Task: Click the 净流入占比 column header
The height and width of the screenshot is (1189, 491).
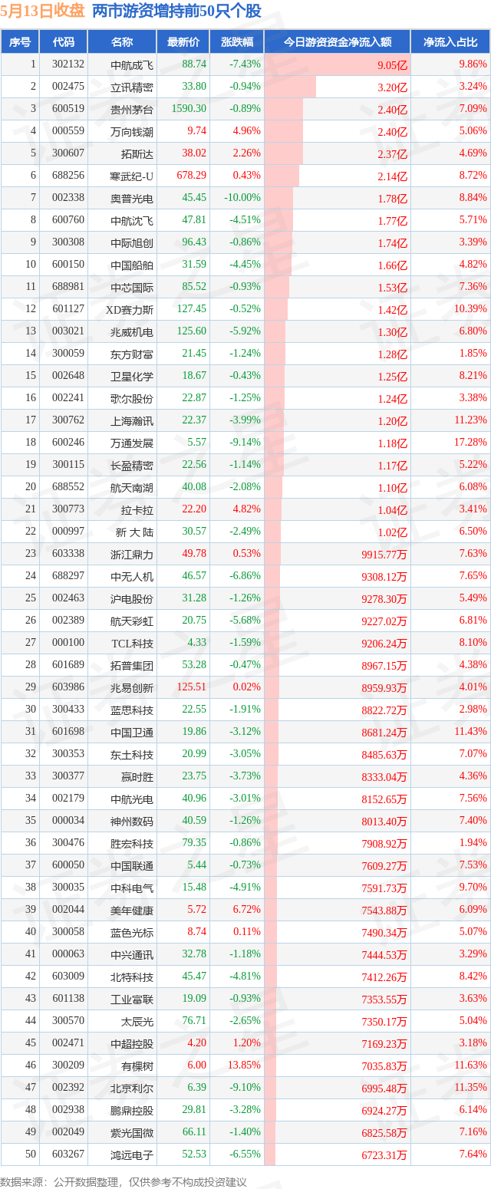Action: [451, 42]
